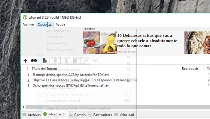The height and width of the screenshot is (119, 210).
Task: Select the 'Ocho apellidos vascos' torrent row
Action: tap(115, 85)
